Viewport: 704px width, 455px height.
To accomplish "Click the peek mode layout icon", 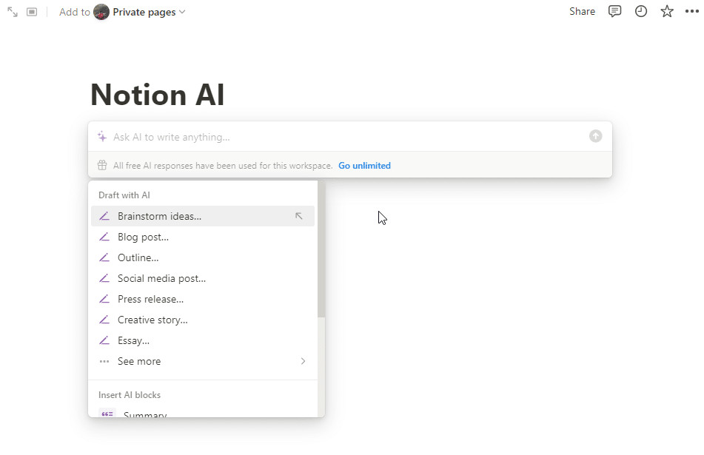I will 32,12.
